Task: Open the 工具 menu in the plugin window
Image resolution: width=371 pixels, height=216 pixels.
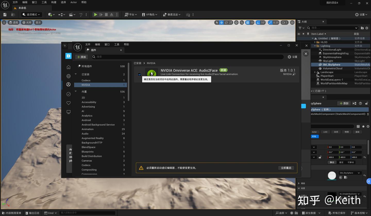Action: 116,44
